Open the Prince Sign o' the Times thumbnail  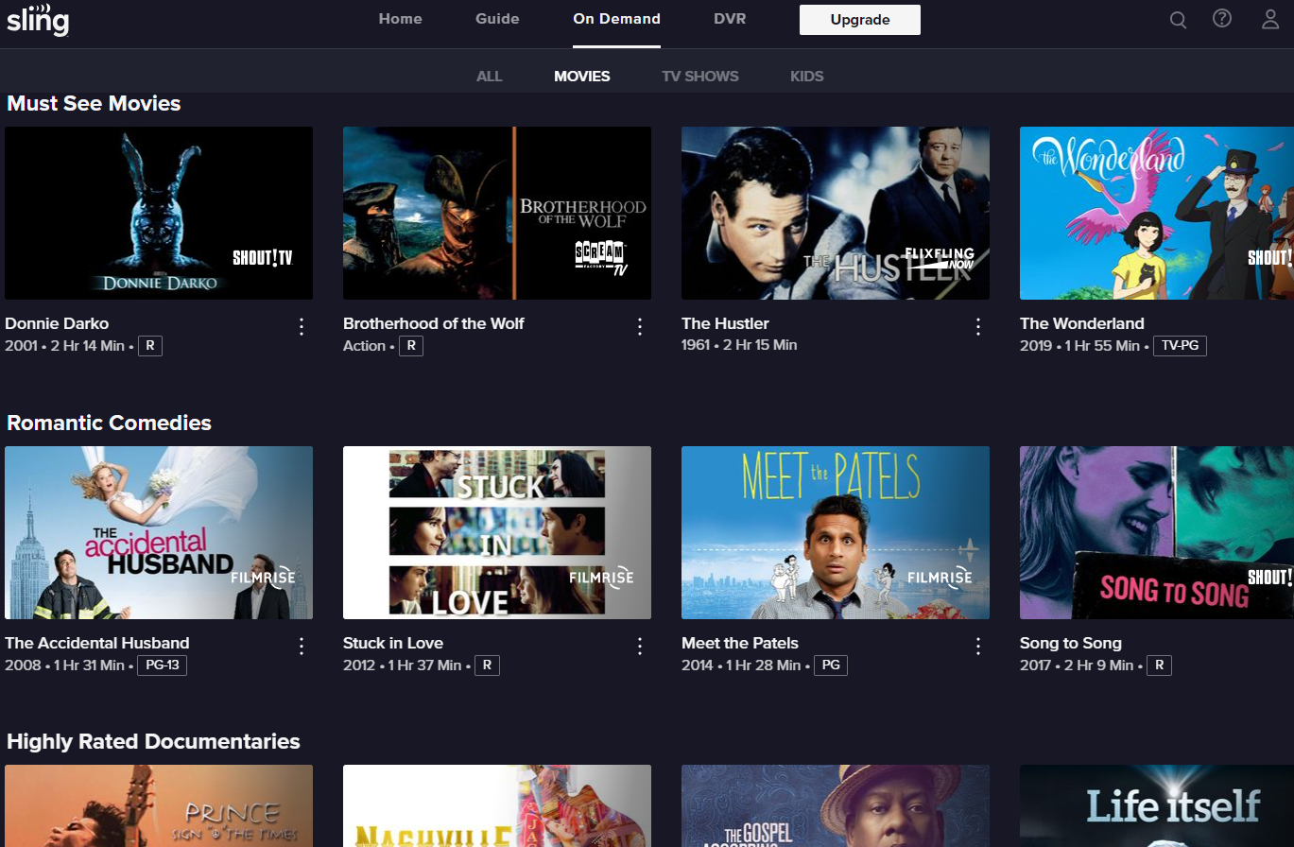159,806
